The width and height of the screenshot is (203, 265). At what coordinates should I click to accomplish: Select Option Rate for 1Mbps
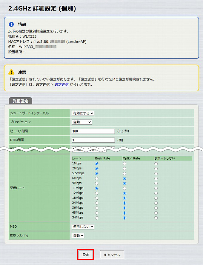(124, 164)
